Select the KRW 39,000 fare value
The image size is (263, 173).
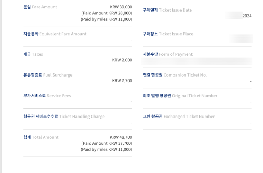121,7
